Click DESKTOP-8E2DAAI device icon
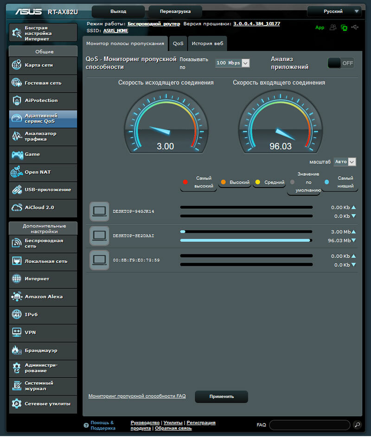Image resolution: width=371 pixels, height=437 pixels. 99,236
